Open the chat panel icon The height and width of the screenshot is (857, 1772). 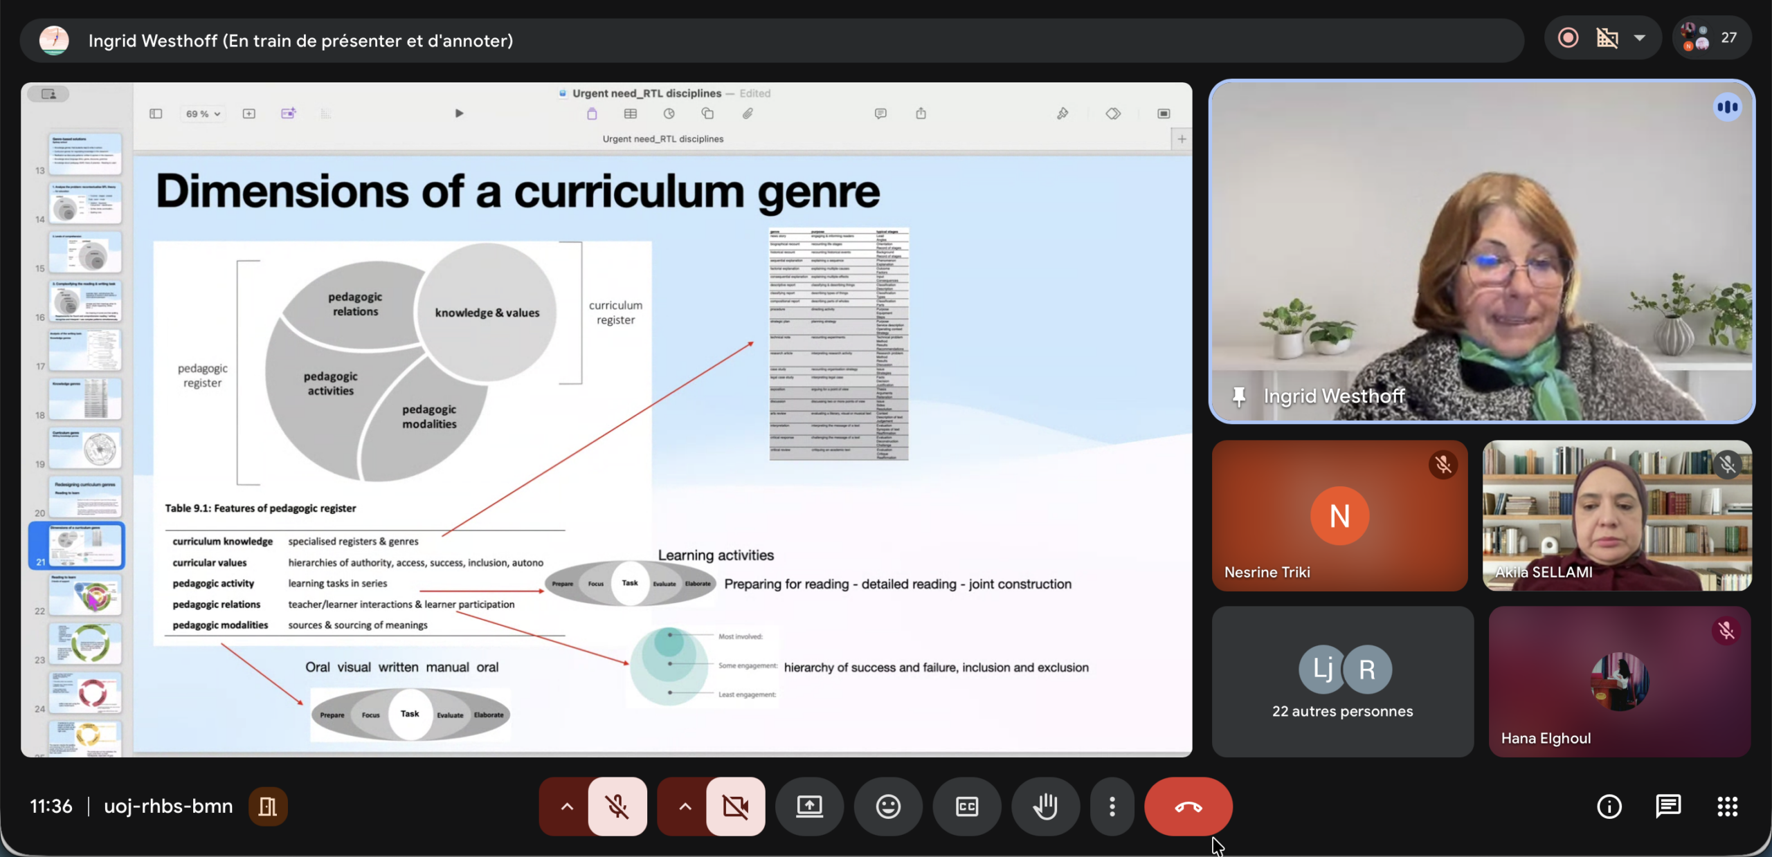pyautogui.click(x=1668, y=807)
